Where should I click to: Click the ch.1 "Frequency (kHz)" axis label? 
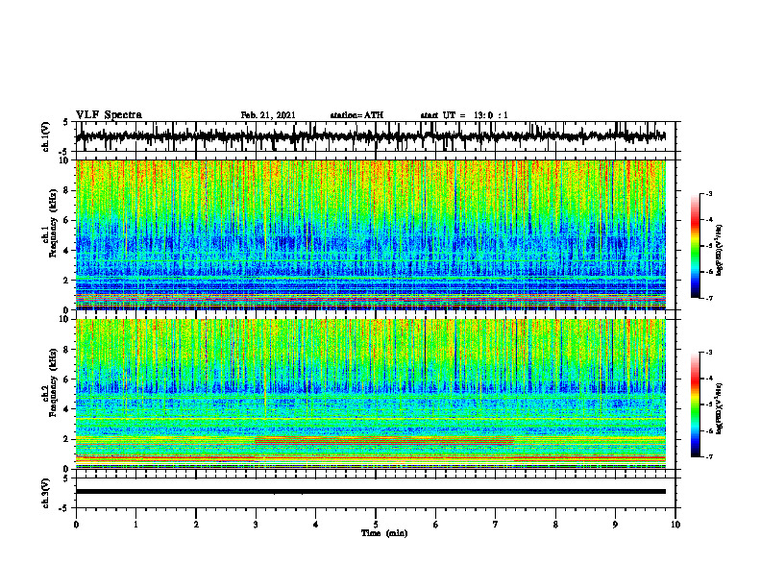coord(52,225)
